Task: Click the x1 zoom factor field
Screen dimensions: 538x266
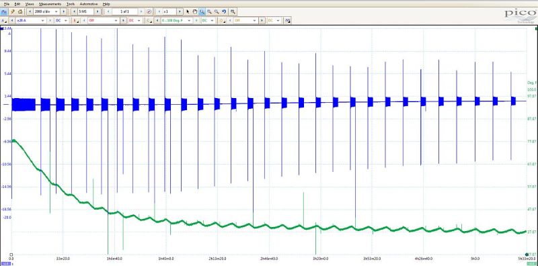Action: [169, 11]
